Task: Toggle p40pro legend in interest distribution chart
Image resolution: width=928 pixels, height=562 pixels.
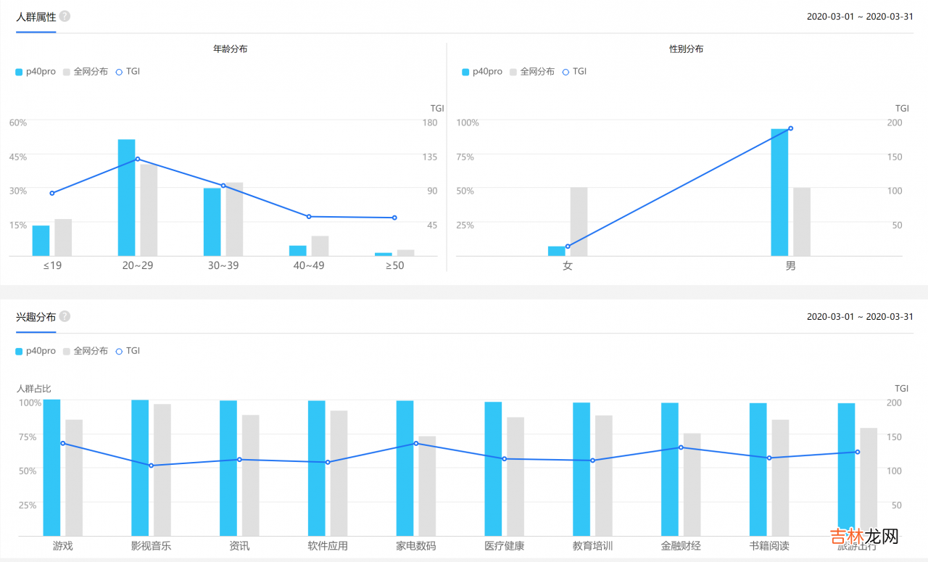Action: point(36,351)
